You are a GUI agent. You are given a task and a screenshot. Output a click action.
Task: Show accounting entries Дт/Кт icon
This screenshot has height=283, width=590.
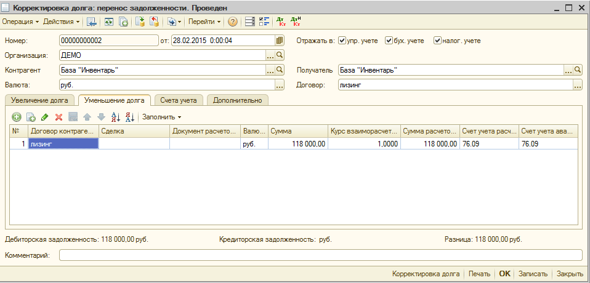coord(282,22)
